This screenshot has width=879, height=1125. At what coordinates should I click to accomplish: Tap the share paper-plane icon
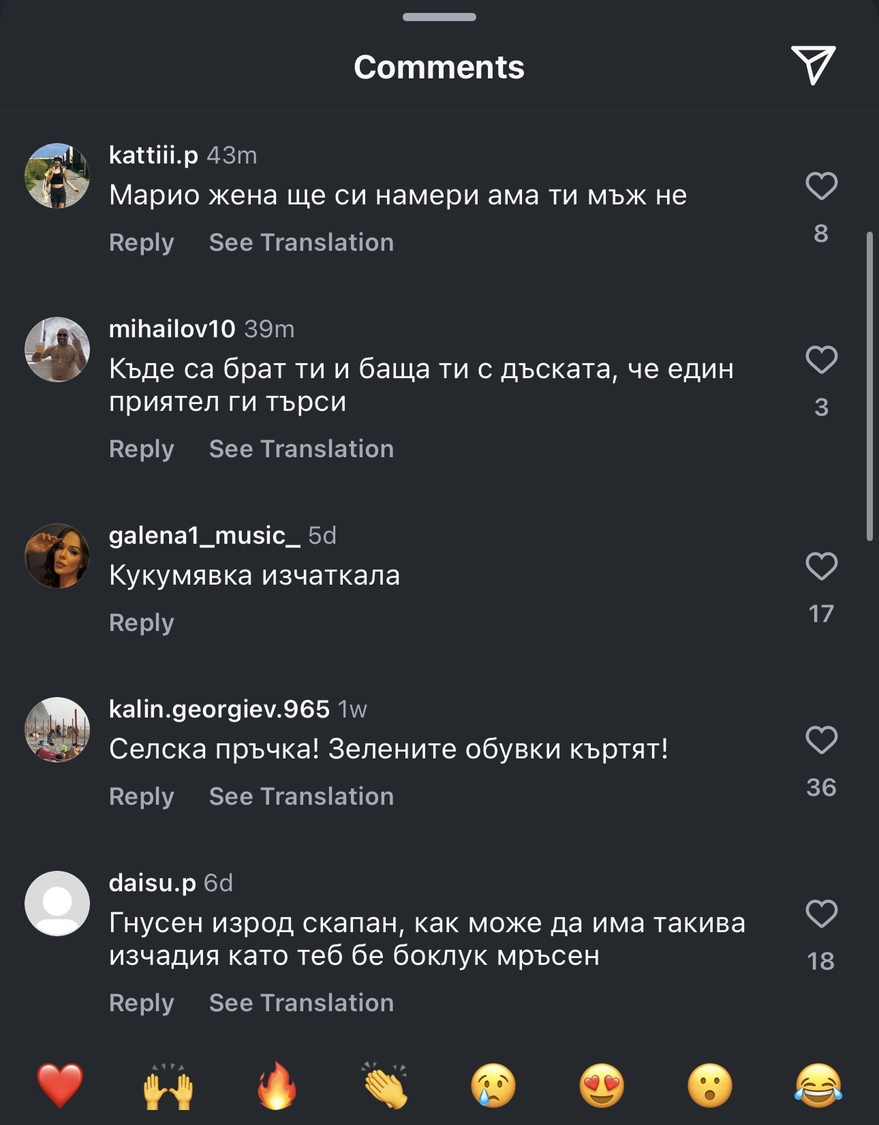813,65
